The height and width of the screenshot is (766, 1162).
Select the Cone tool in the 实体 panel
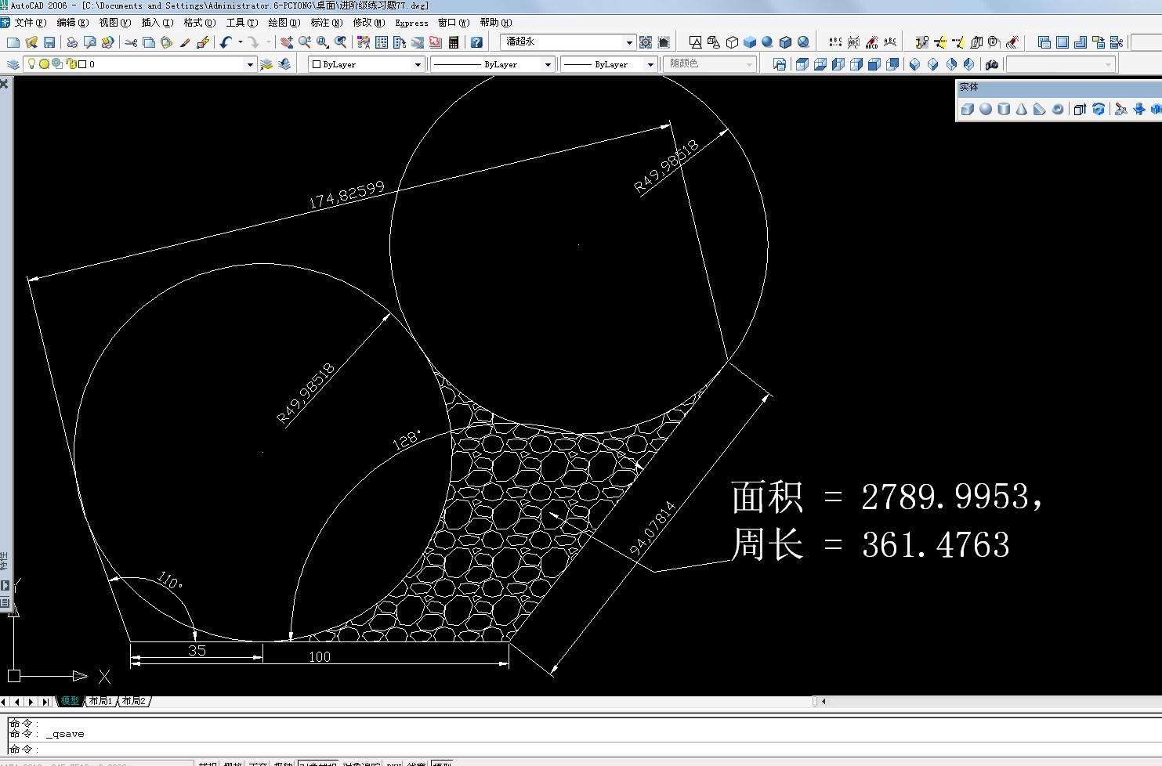pyautogui.click(x=1022, y=109)
